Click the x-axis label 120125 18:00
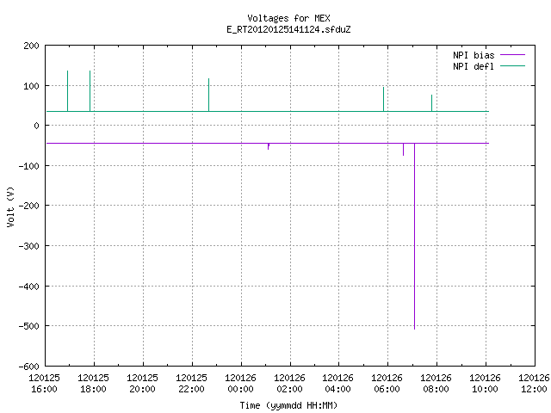The width and height of the screenshot is (551, 413). click(94, 384)
